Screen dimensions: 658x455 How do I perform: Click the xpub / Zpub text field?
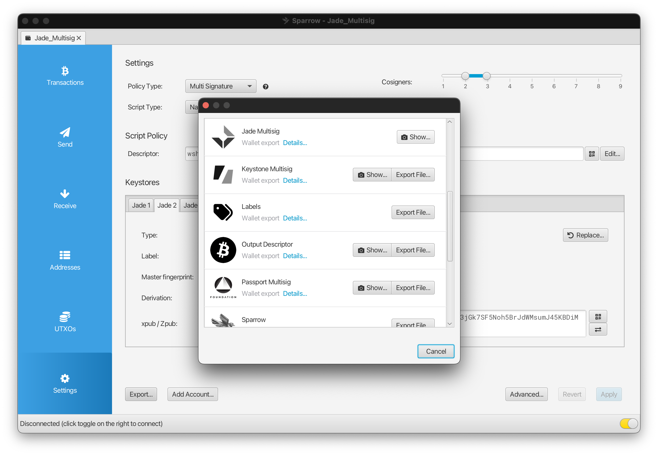(523, 323)
